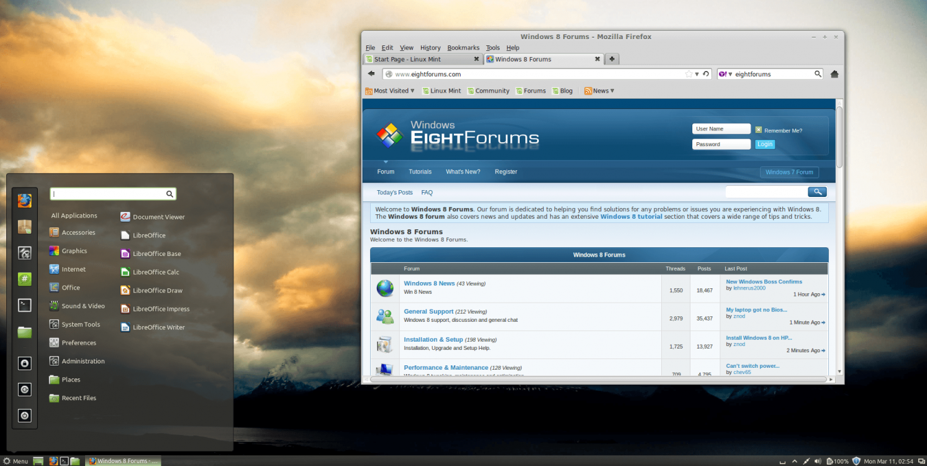Click the Login button
Viewport: 927px width, 466px height.
coord(764,144)
